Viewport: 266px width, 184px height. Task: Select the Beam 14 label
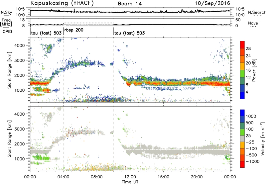tap(130, 4)
